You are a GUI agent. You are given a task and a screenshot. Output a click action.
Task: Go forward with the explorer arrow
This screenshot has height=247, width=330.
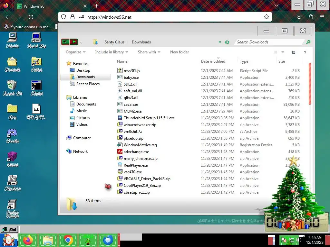coord(74,42)
